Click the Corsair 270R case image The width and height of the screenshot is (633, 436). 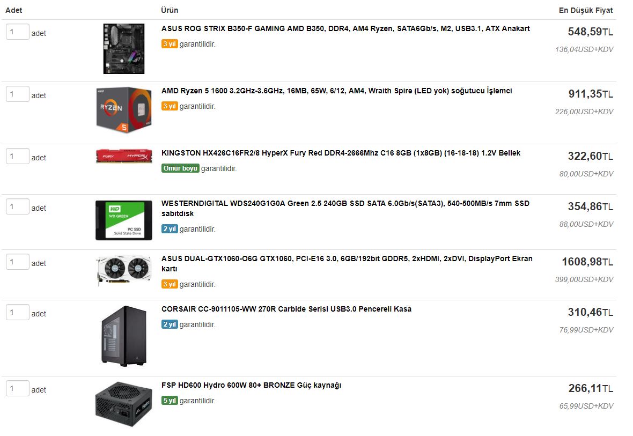coord(123,336)
